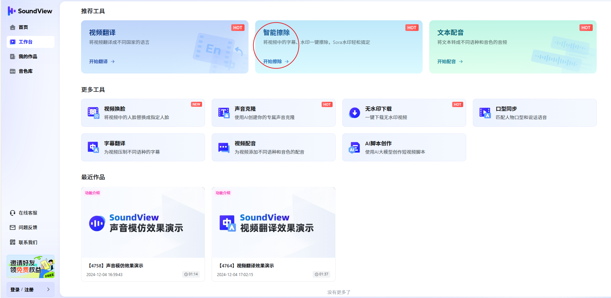The image size is (611, 298).
Task: Open 视频配音 tool card title
Action: pos(245,143)
